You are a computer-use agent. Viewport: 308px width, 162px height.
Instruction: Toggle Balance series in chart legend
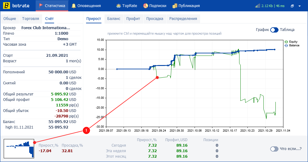pyautogui.click(x=292, y=45)
